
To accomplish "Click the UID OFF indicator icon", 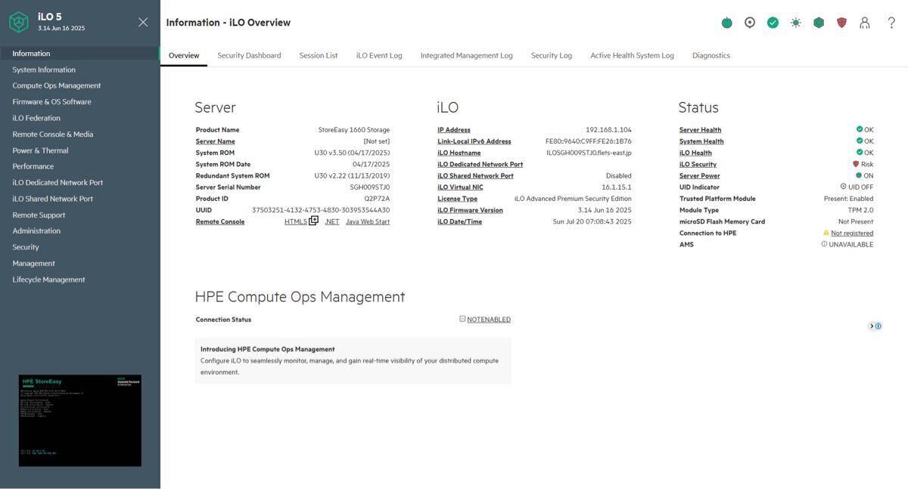I will [843, 187].
